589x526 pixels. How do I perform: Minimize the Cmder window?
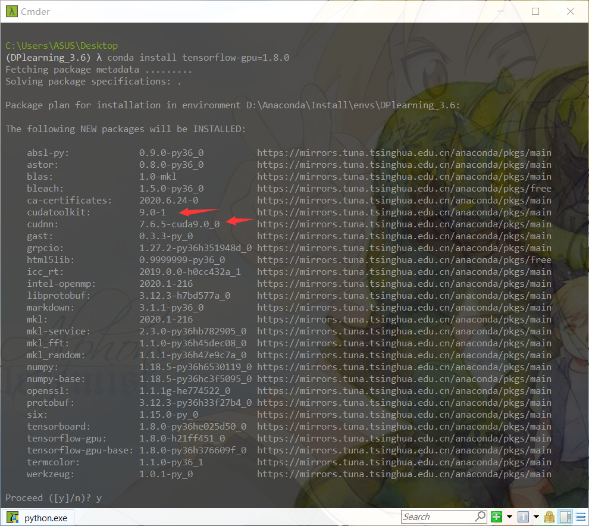(x=501, y=11)
